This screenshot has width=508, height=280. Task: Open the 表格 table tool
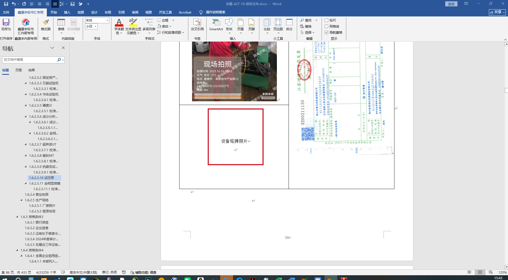pyautogui.click(x=61, y=26)
